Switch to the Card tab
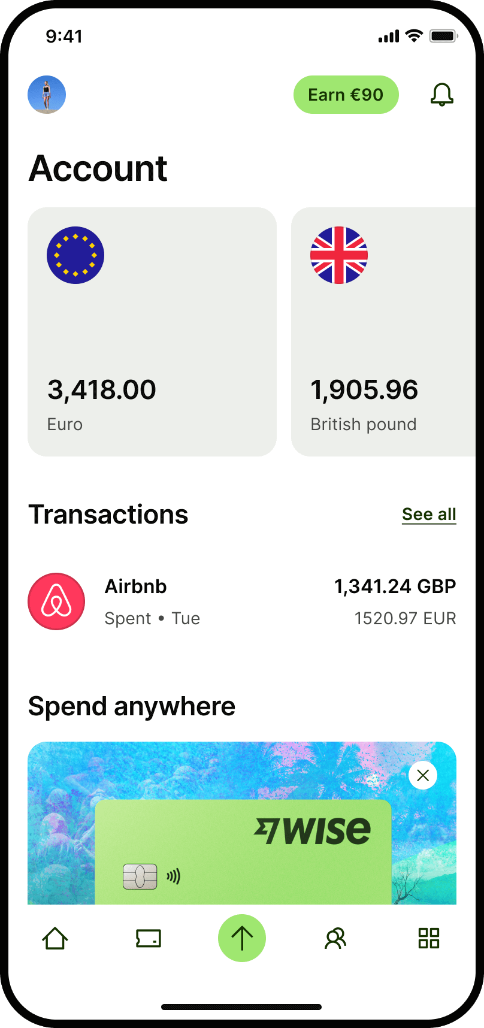Viewport: 484px width, 1028px height. (149, 938)
